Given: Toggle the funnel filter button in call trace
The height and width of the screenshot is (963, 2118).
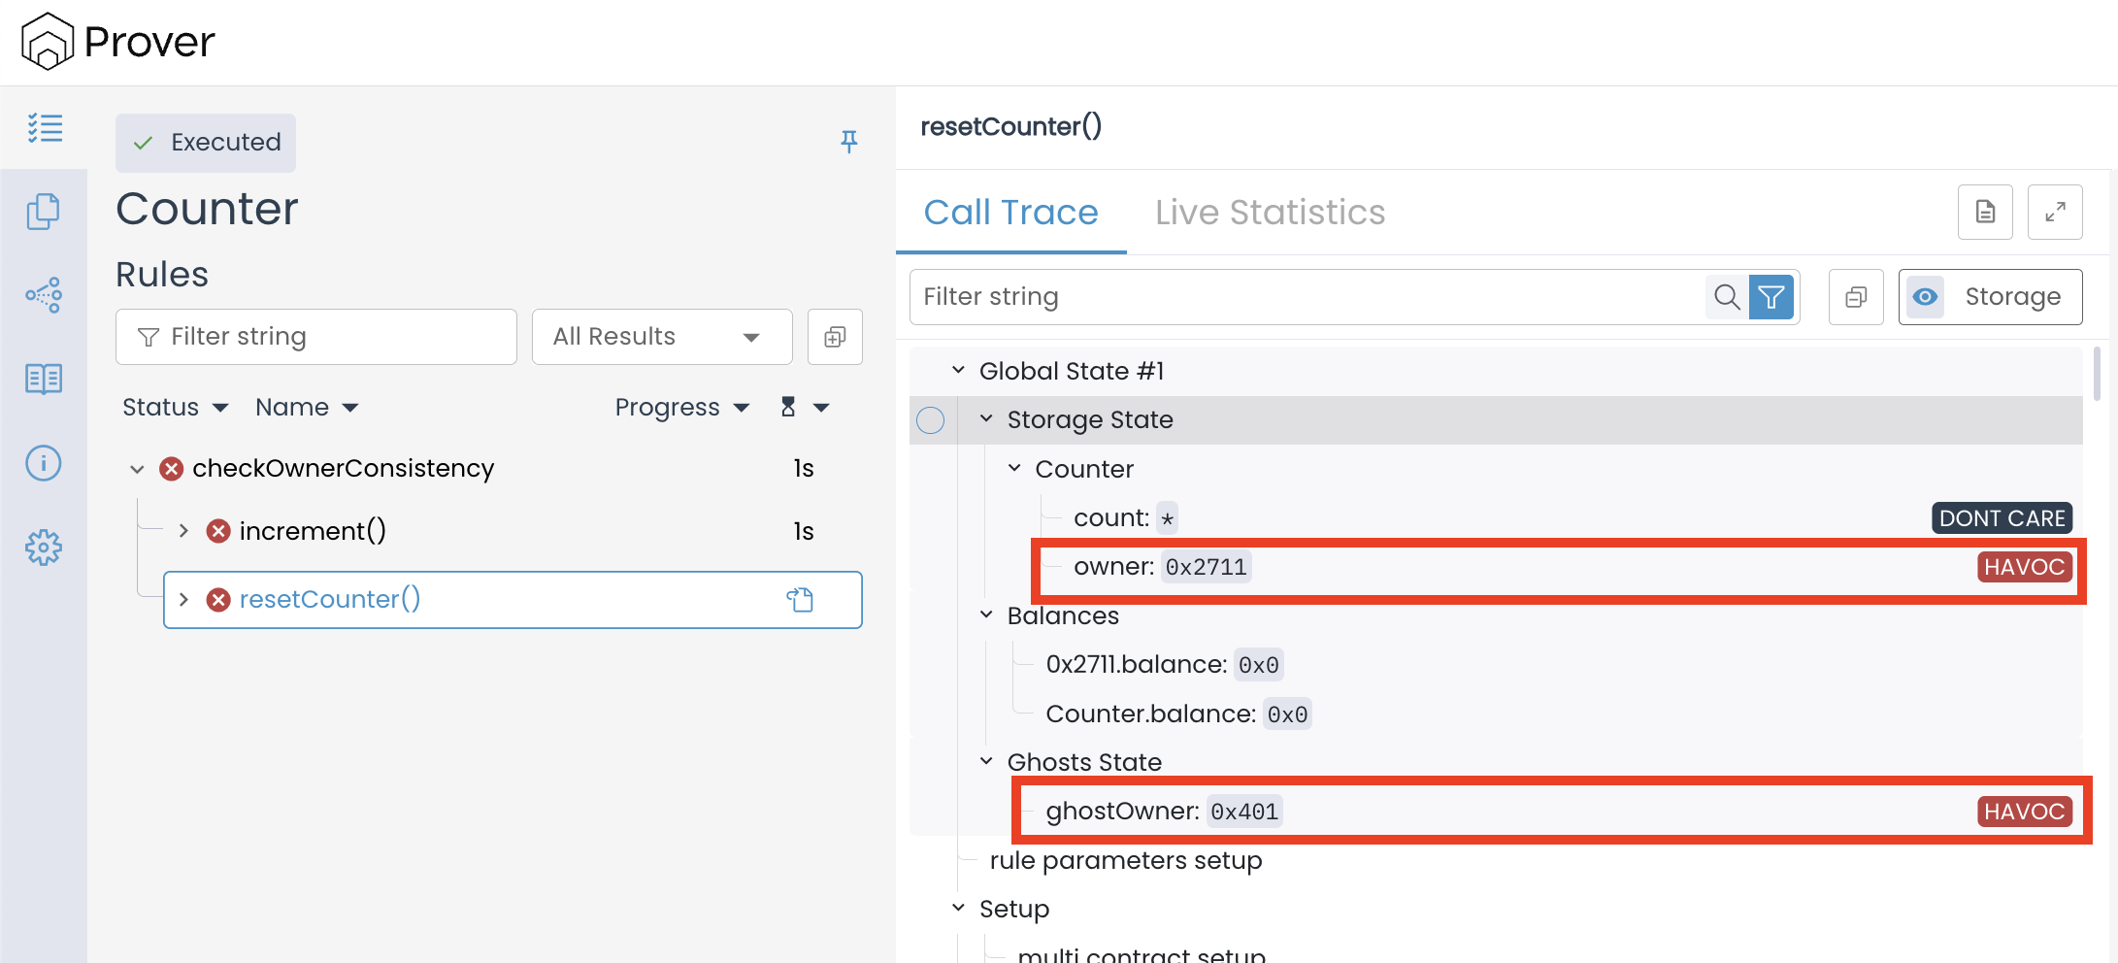Looking at the screenshot, I should point(1771,297).
